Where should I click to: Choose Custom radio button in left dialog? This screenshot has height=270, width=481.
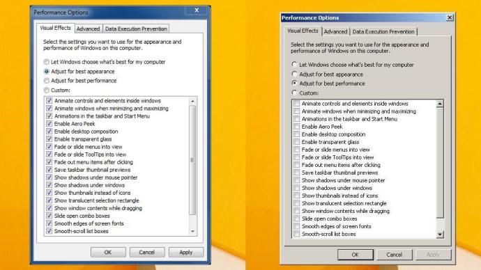pyautogui.click(x=46, y=90)
